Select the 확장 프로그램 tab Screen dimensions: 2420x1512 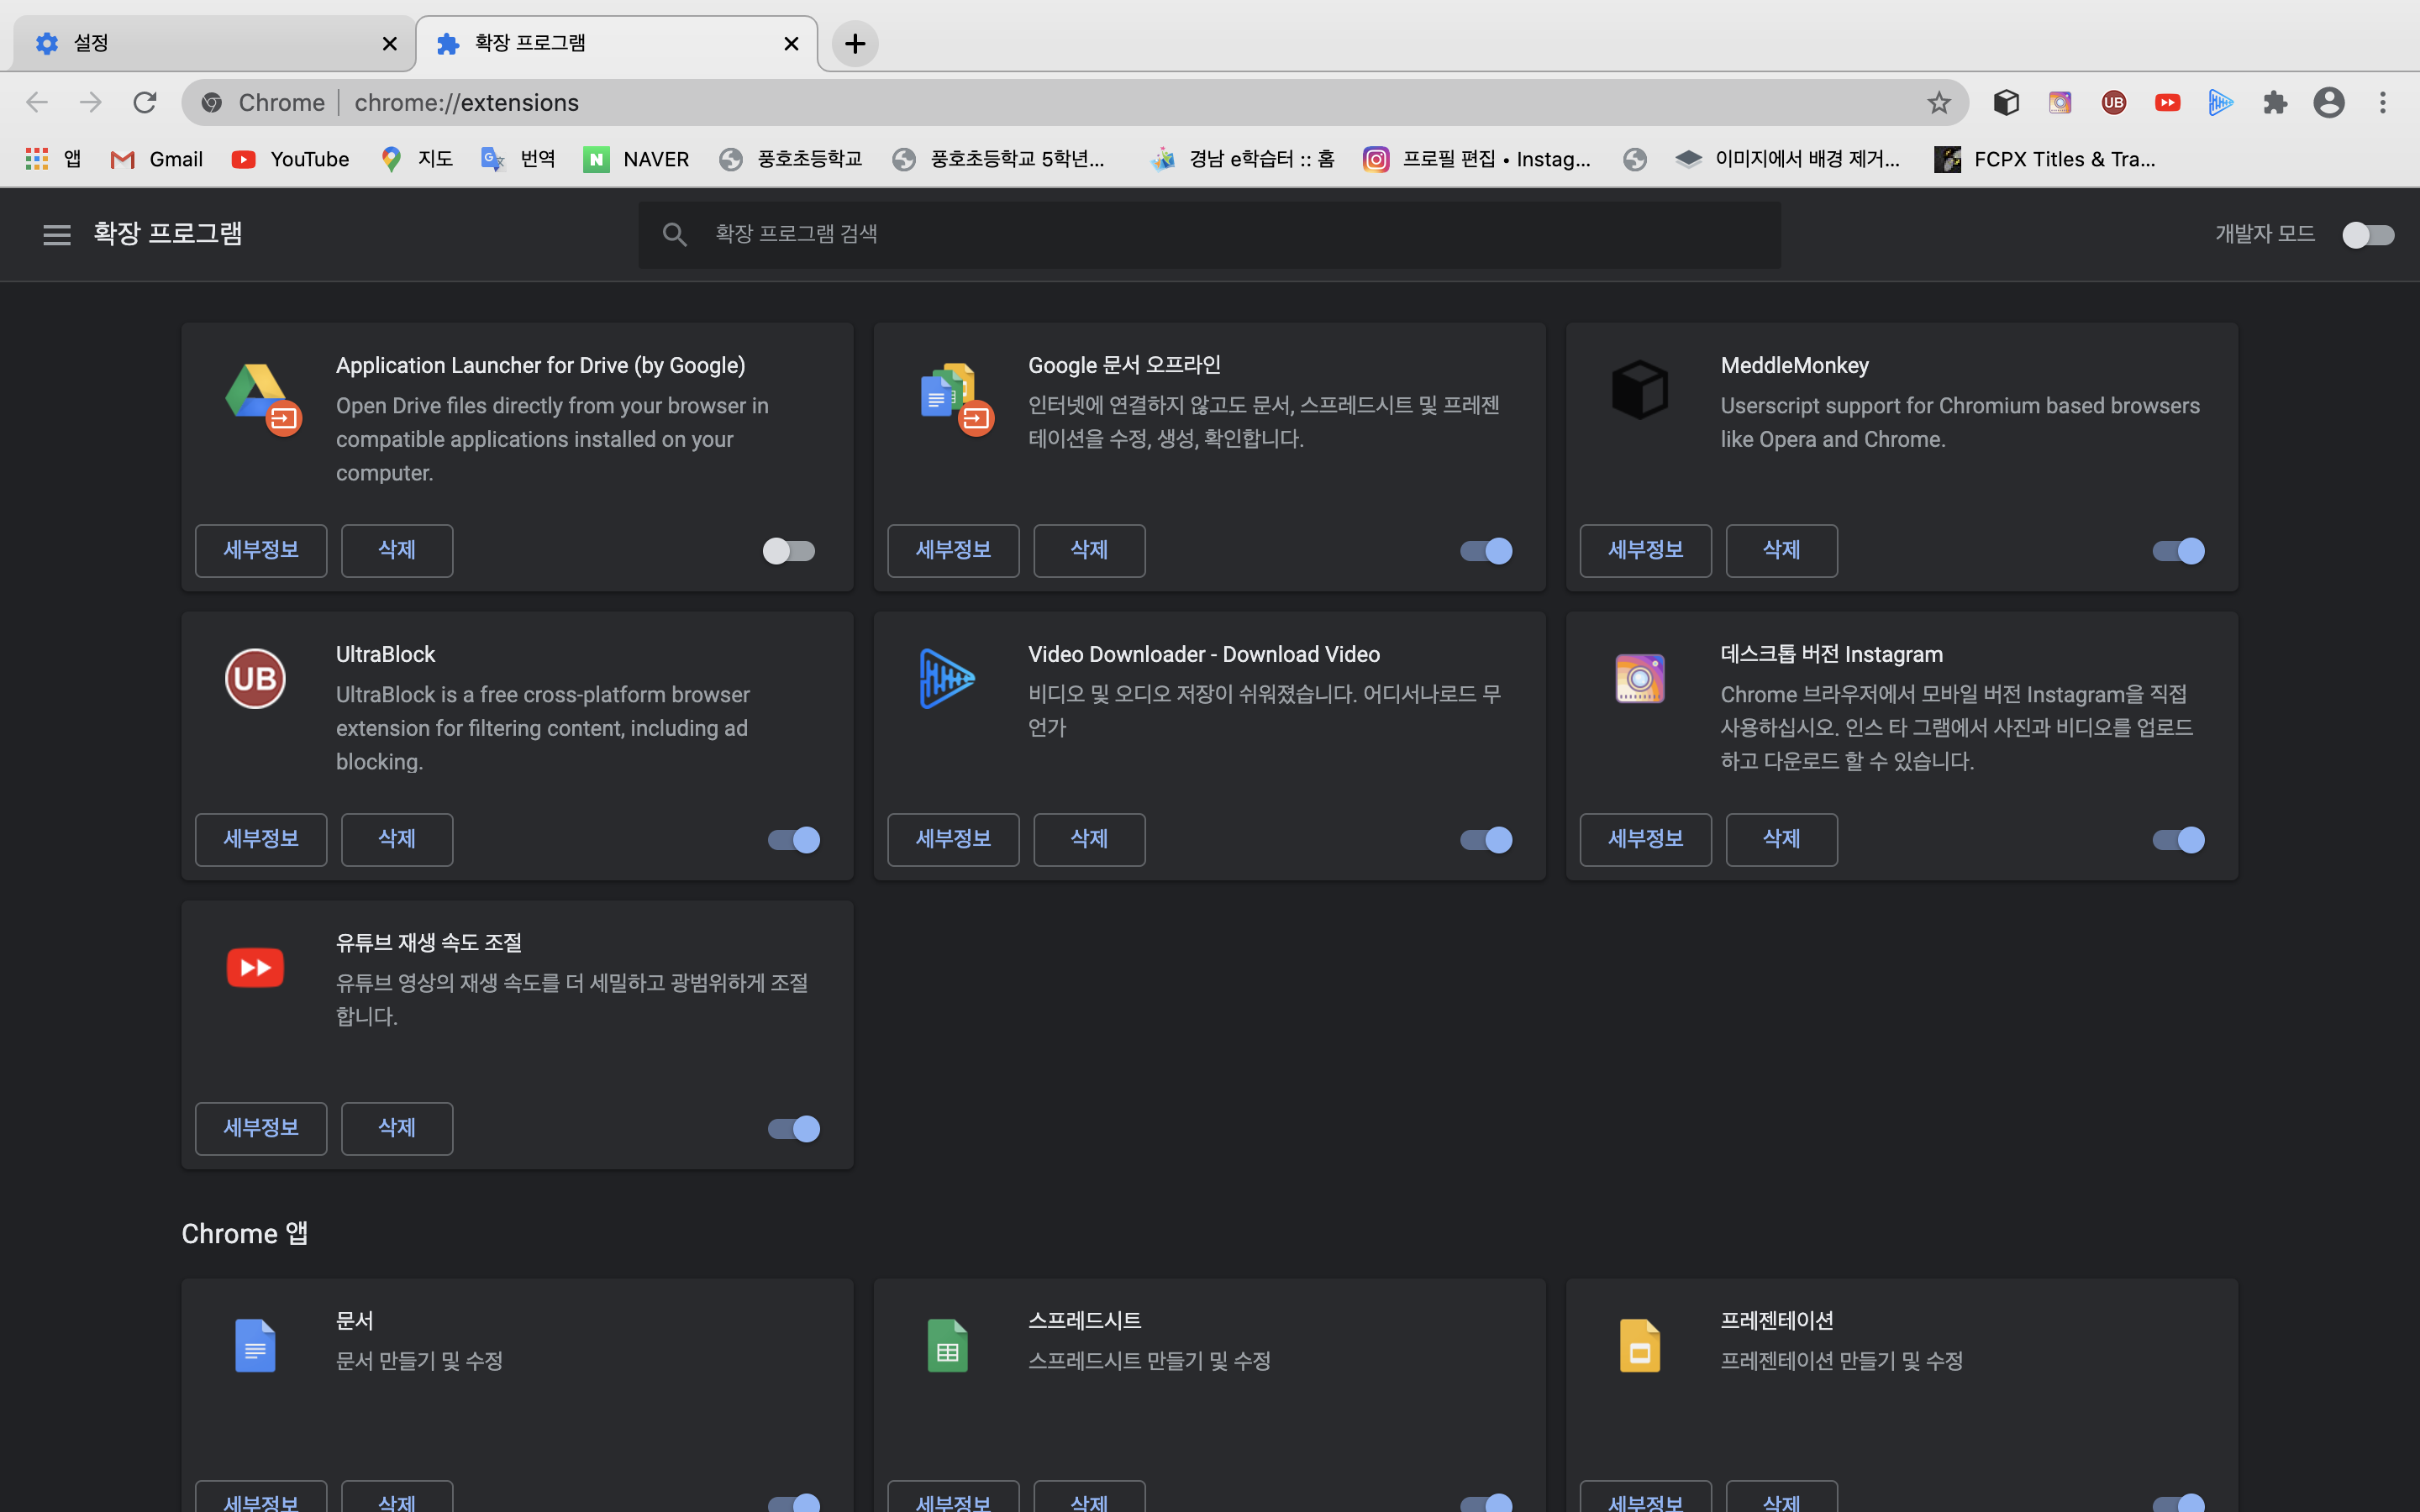click(x=616, y=44)
